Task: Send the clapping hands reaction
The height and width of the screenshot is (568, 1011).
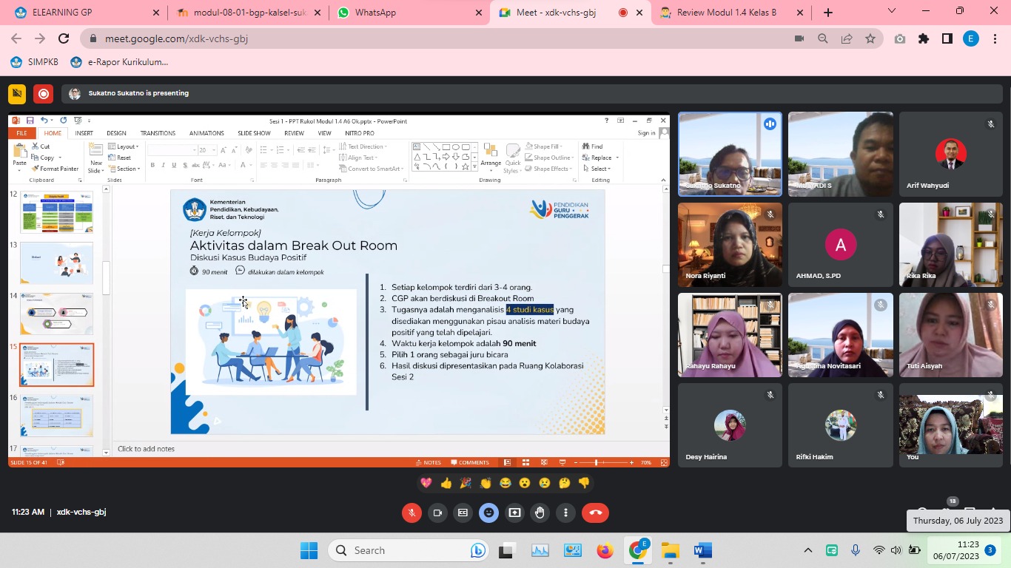Action: coord(486,483)
